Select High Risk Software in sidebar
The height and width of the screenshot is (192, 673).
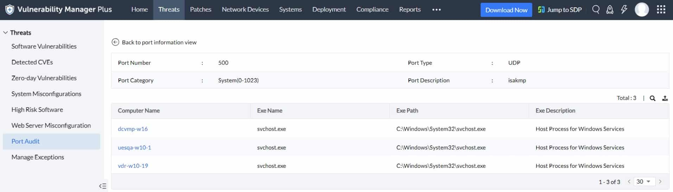[x=37, y=109]
